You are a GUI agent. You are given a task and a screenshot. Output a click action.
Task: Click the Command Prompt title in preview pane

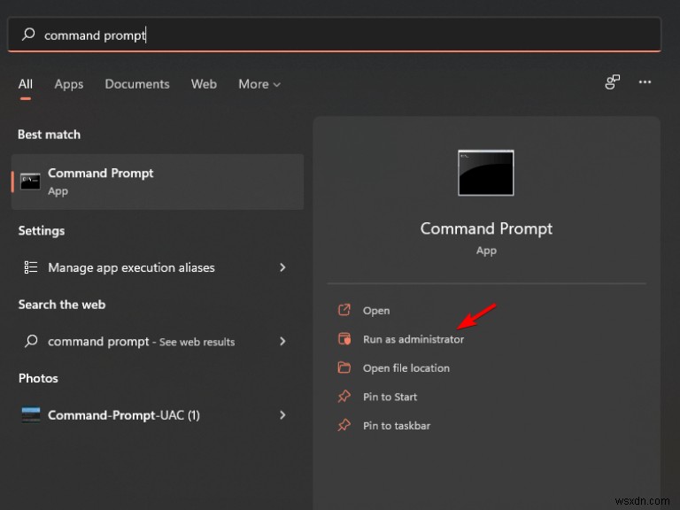tap(486, 228)
